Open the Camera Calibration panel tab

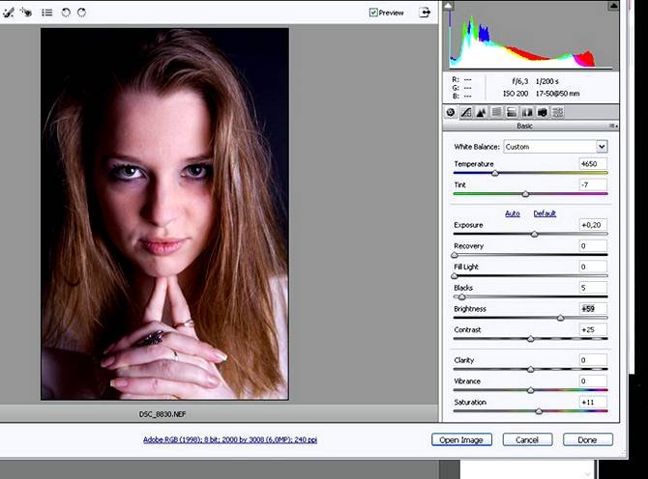pyautogui.click(x=543, y=112)
